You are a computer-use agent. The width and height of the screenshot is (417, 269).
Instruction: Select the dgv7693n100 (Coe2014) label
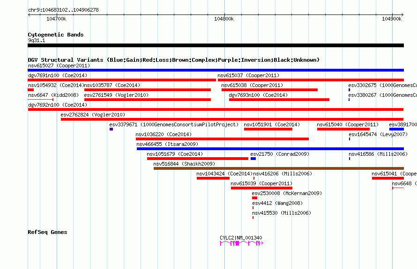258,95
